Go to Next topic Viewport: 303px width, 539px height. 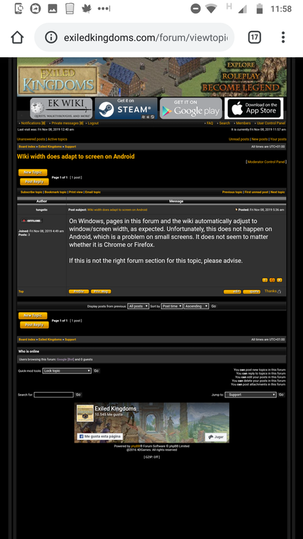click(277, 192)
